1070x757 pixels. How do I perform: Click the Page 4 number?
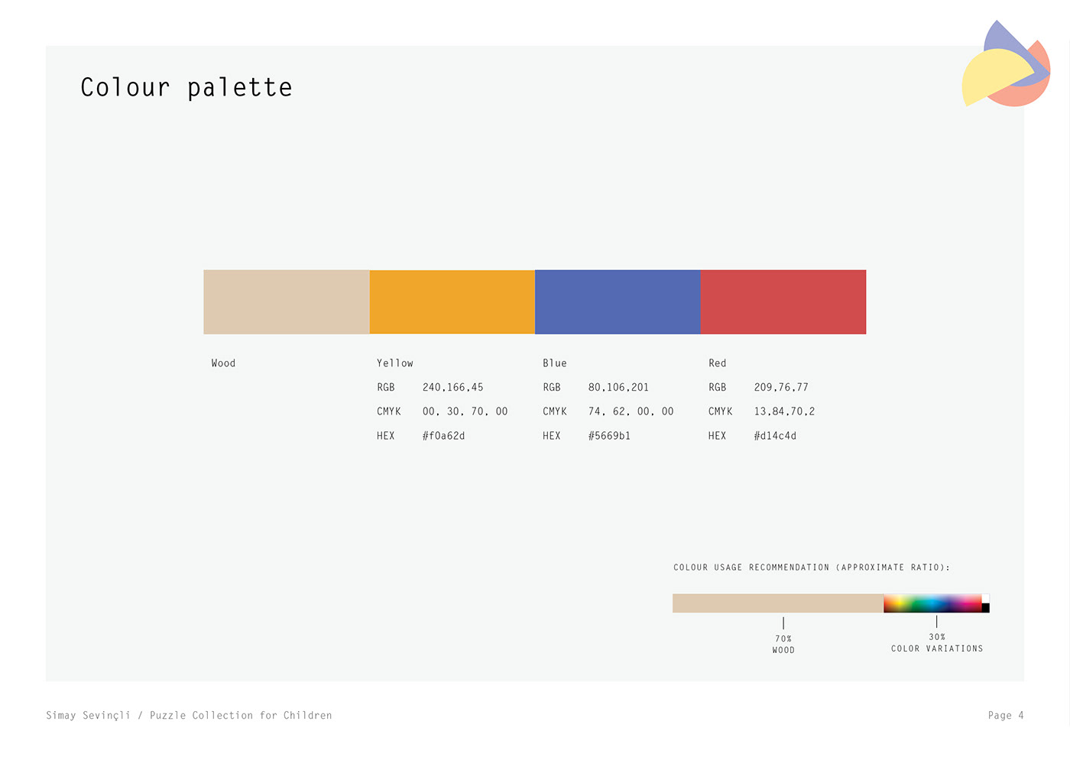[1005, 716]
